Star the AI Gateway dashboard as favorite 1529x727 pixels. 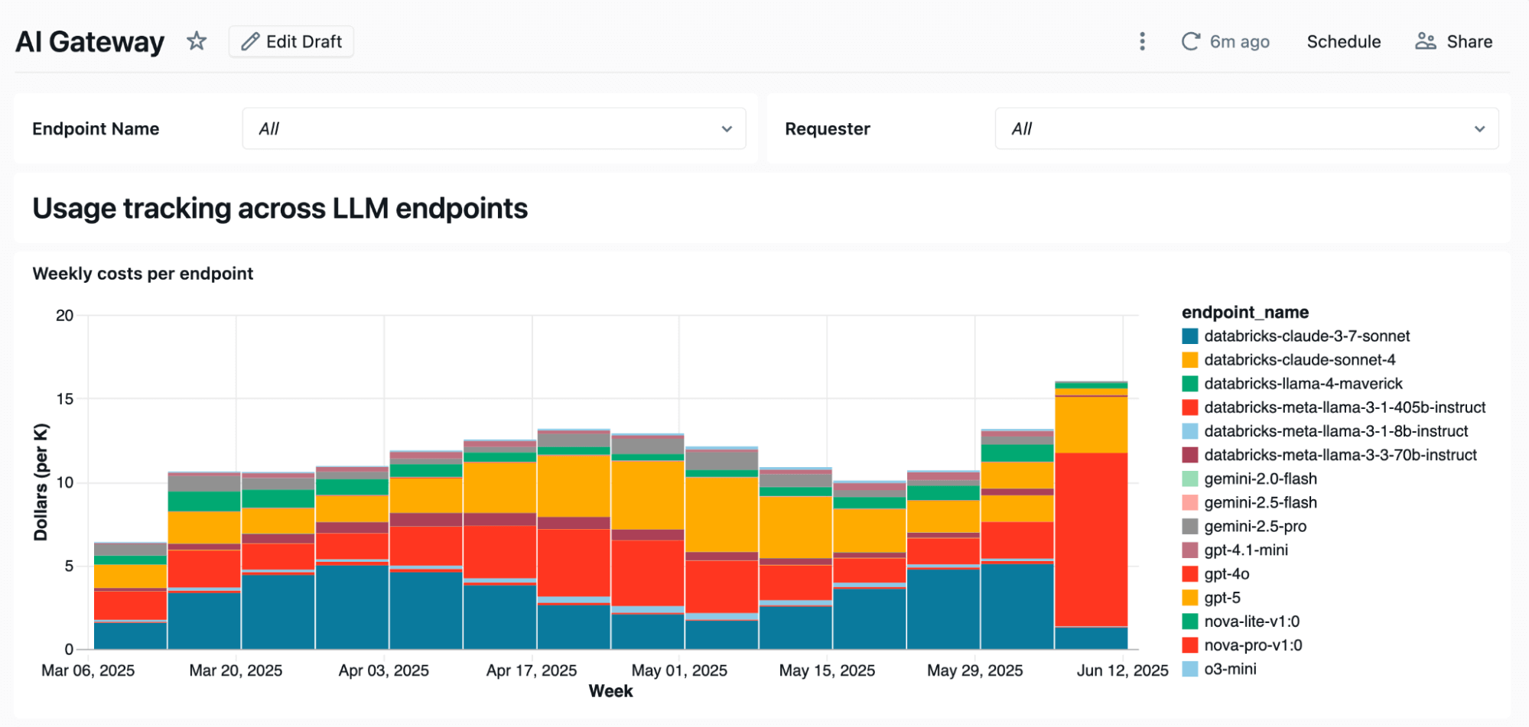197,41
